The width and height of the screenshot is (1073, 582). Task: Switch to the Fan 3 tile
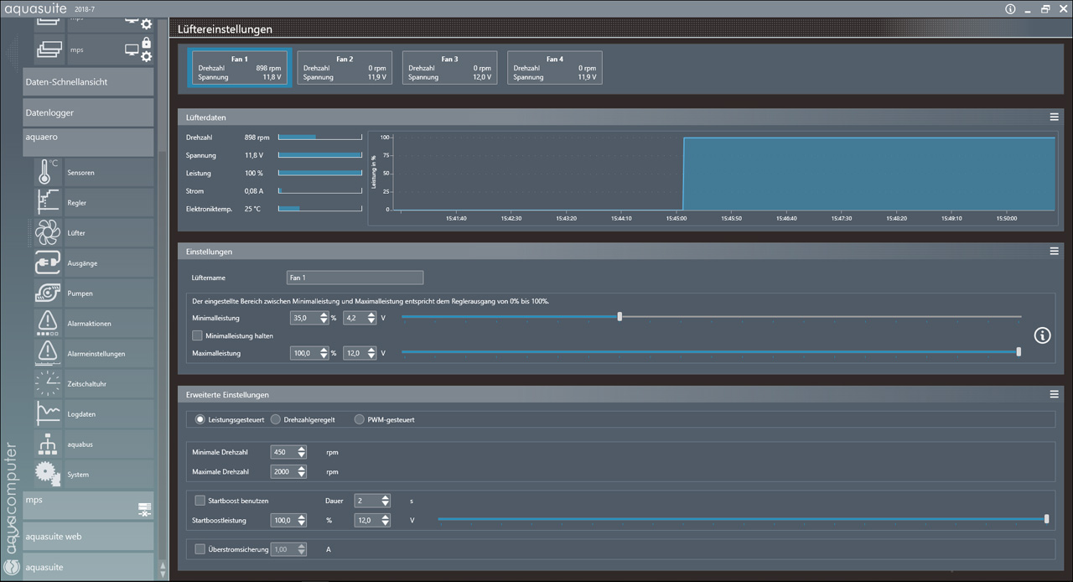449,68
